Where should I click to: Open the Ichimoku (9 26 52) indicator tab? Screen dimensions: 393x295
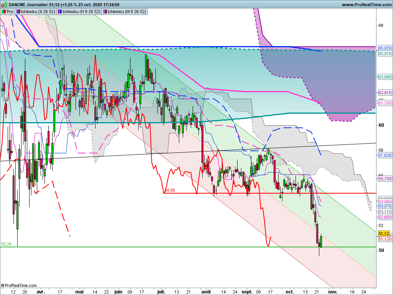[x=36, y=12]
